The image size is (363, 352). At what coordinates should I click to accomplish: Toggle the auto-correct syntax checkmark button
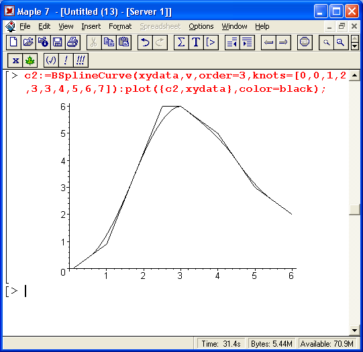[51, 60]
